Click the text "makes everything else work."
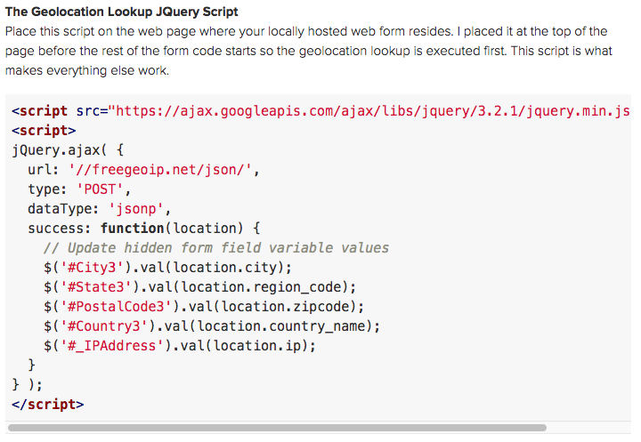 coord(86,70)
